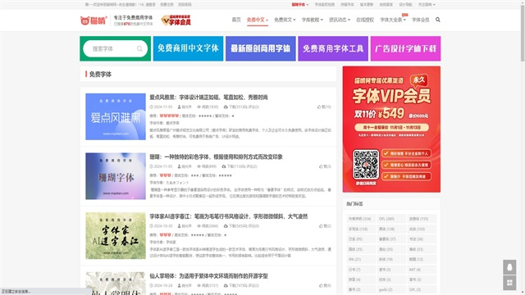Click 字体版权检测 link in top bar
Screen dimensions: 525x295
click(x=325, y=5)
